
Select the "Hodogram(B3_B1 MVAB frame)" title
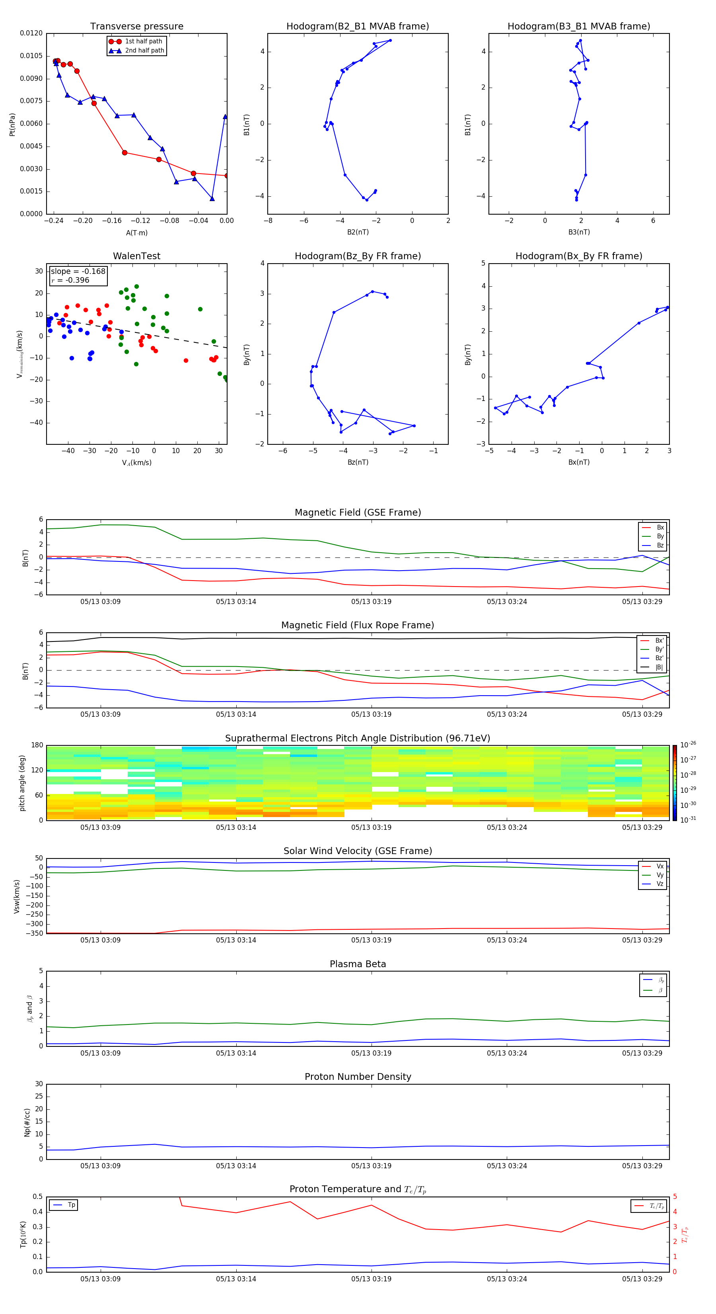tap(579, 27)
